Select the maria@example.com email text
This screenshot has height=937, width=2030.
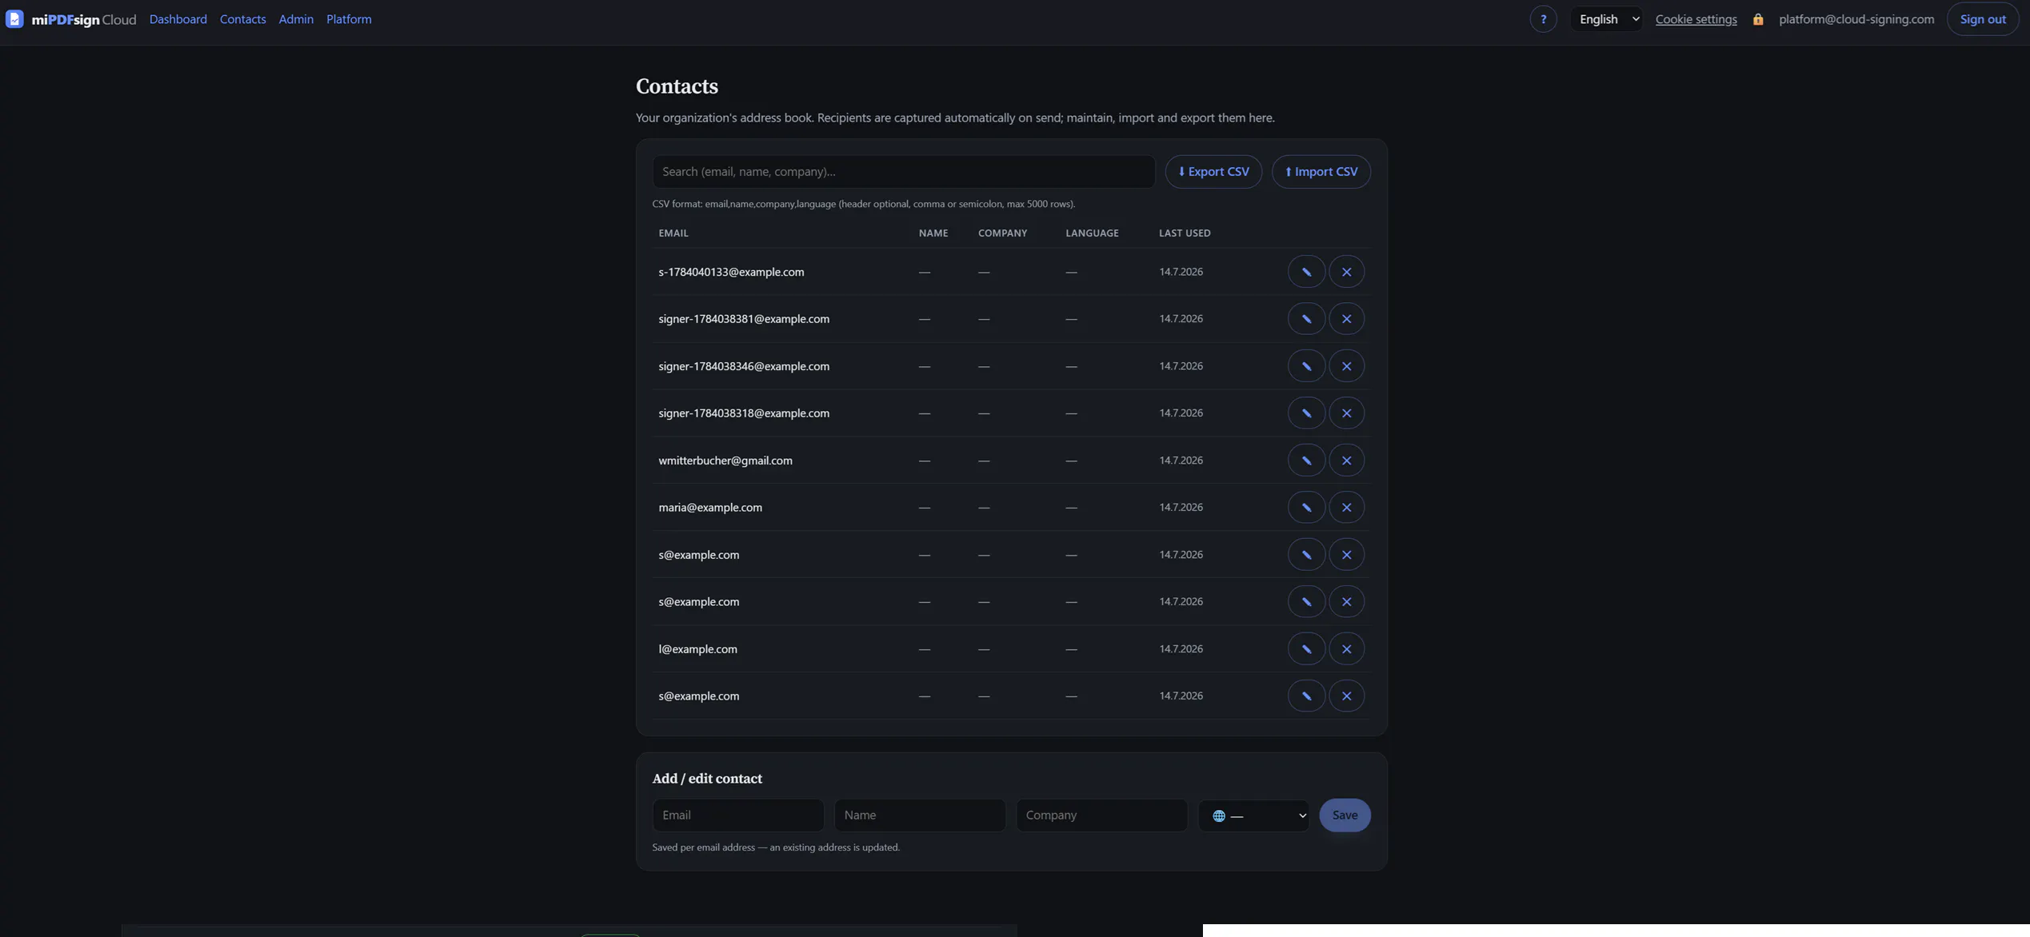710,508
